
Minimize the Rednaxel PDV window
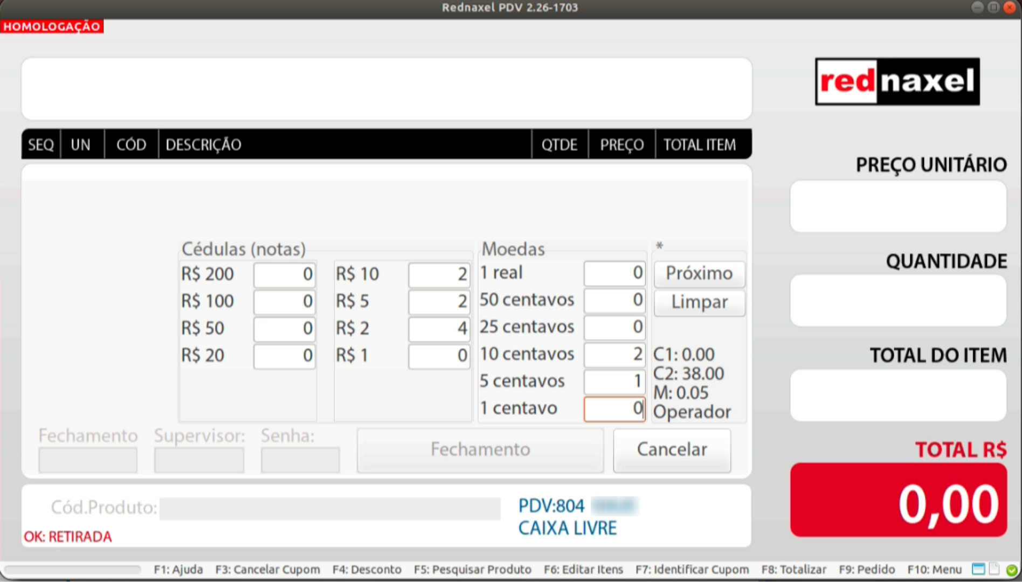tap(978, 8)
